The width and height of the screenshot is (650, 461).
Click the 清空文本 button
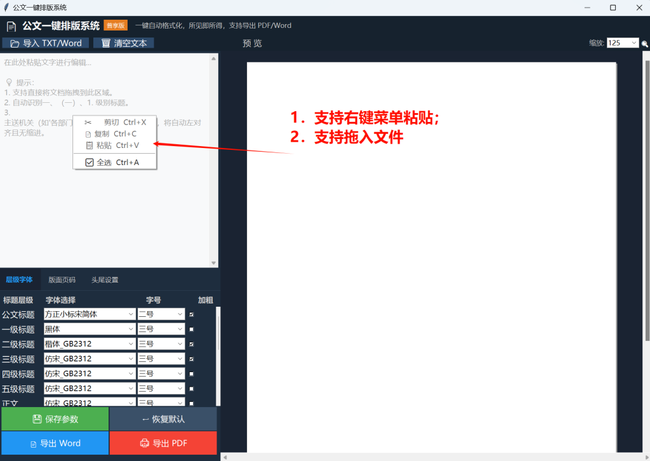click(124, 43)
